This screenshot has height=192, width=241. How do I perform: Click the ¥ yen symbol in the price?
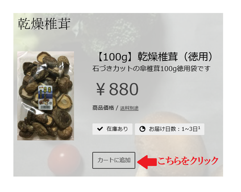tap(101, 89)
